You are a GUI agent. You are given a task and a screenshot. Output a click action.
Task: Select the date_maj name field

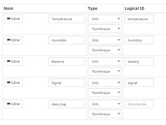tap(67, 104)
